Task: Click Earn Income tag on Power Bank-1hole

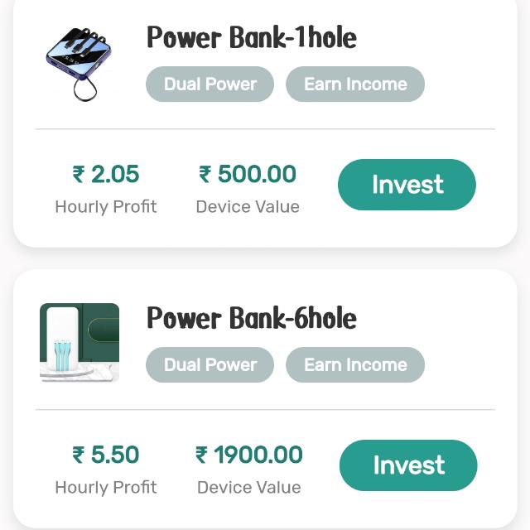Action: coord(355,84)
